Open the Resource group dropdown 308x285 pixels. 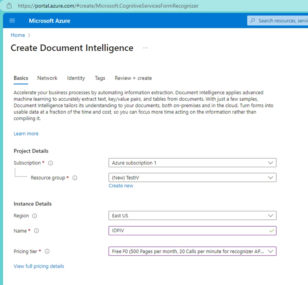[192, 178]
